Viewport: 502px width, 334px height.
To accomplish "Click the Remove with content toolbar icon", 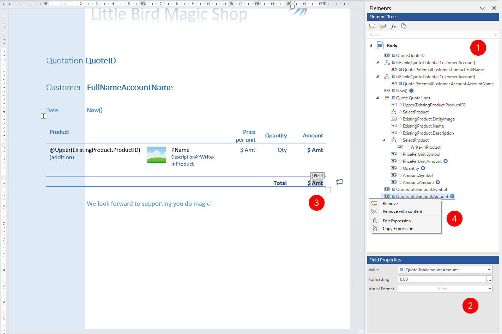I will 383,26.
